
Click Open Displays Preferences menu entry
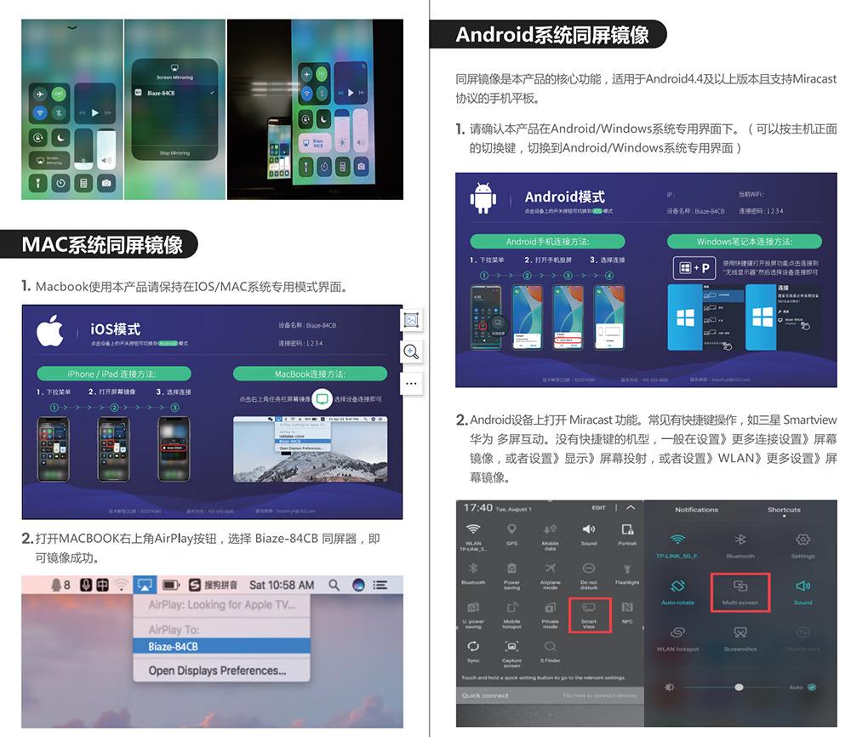point(217,671)
